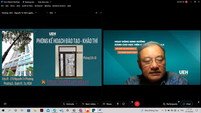
Task: Open the View menu
Action: [x=18, y=6]
